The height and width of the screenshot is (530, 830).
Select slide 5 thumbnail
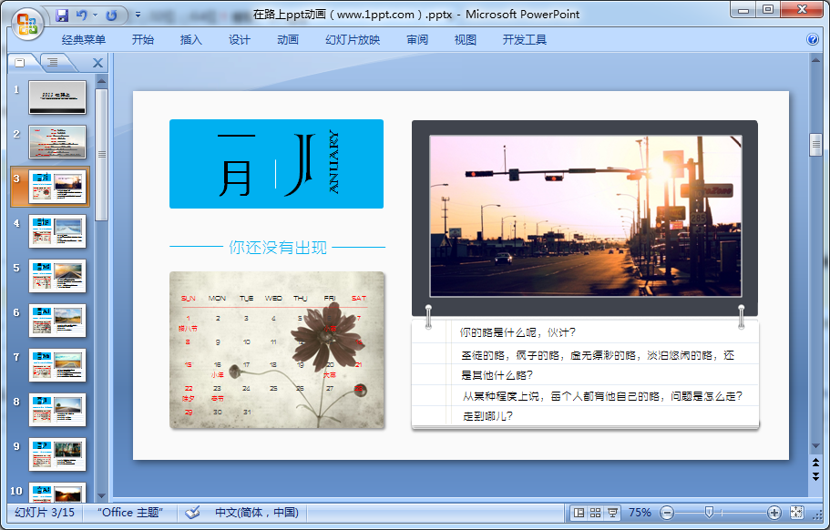point(57,276)
